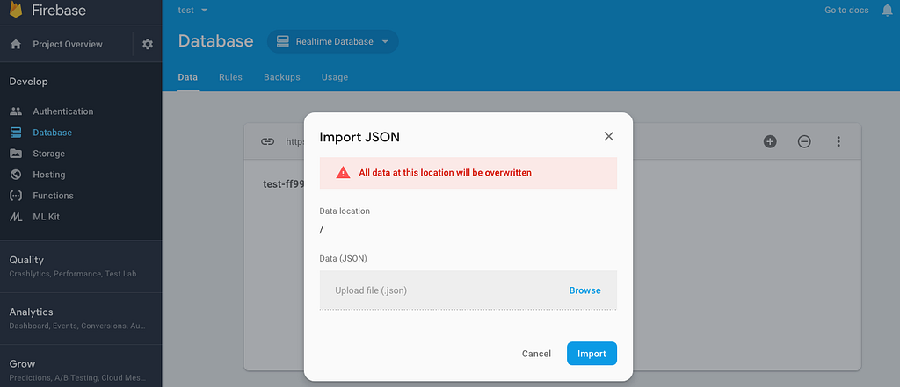
Task: Open project settings gear icon
Action: coord(147,45)
